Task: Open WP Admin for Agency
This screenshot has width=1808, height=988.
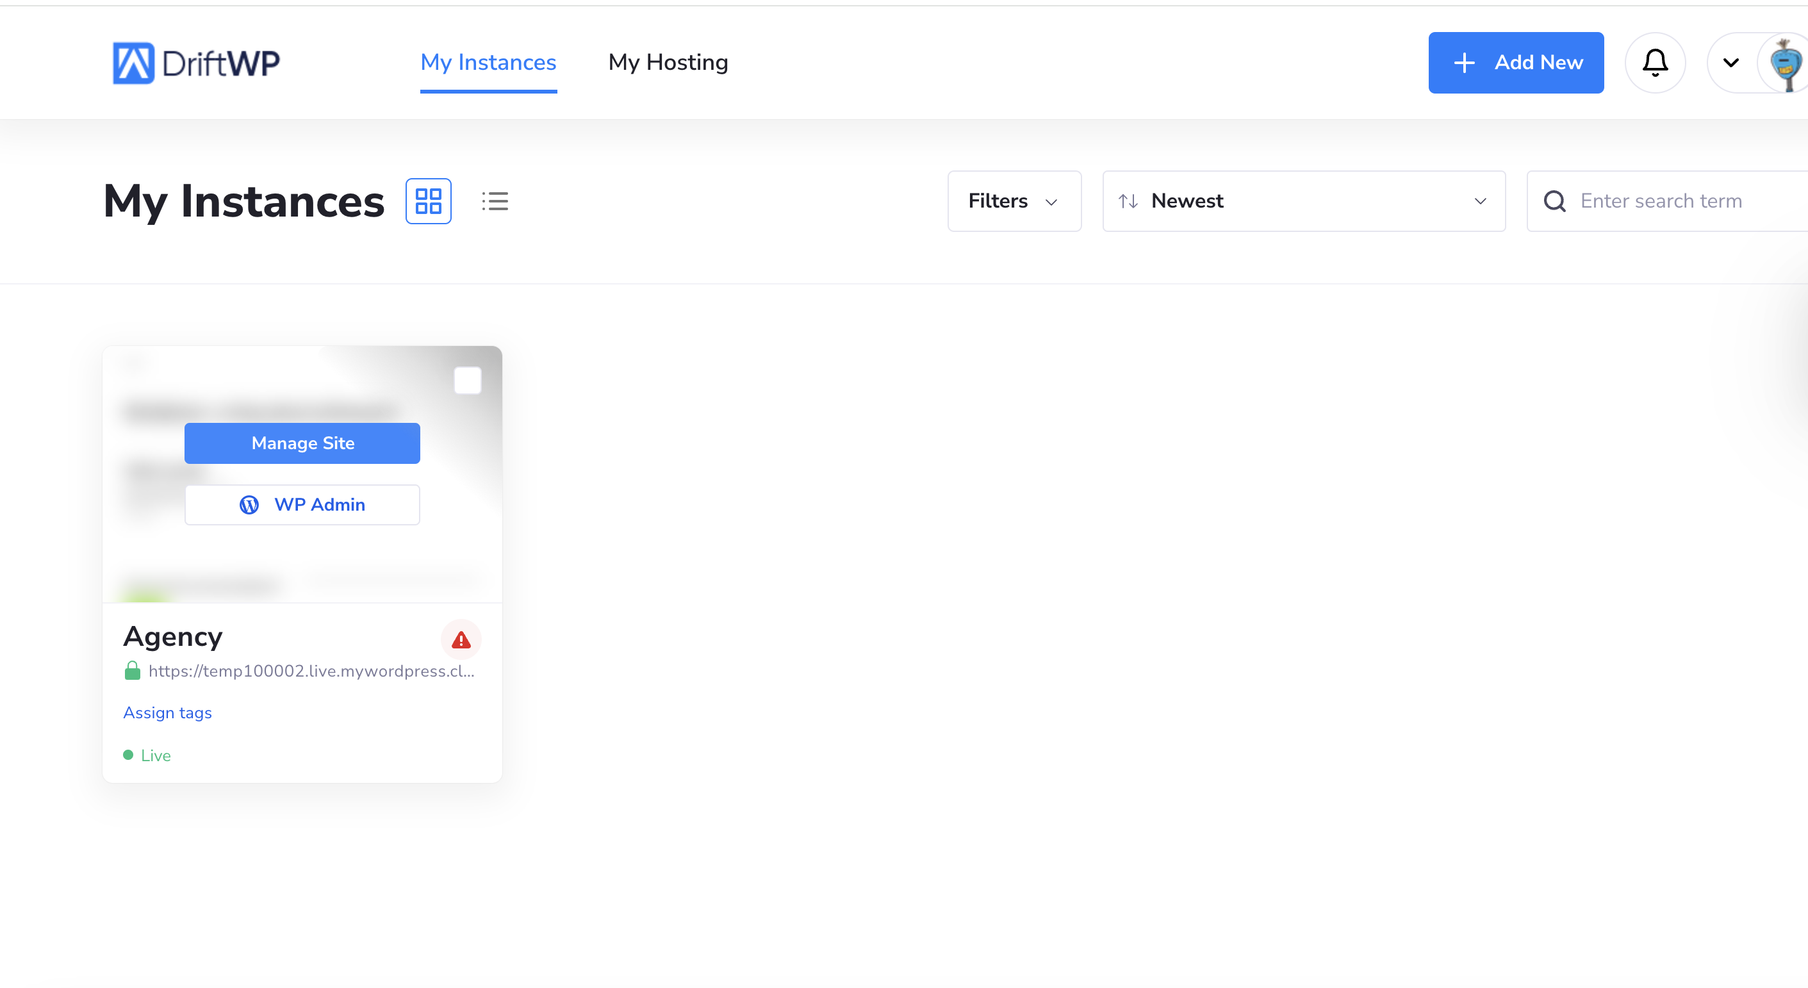Action: pos(302,504)
